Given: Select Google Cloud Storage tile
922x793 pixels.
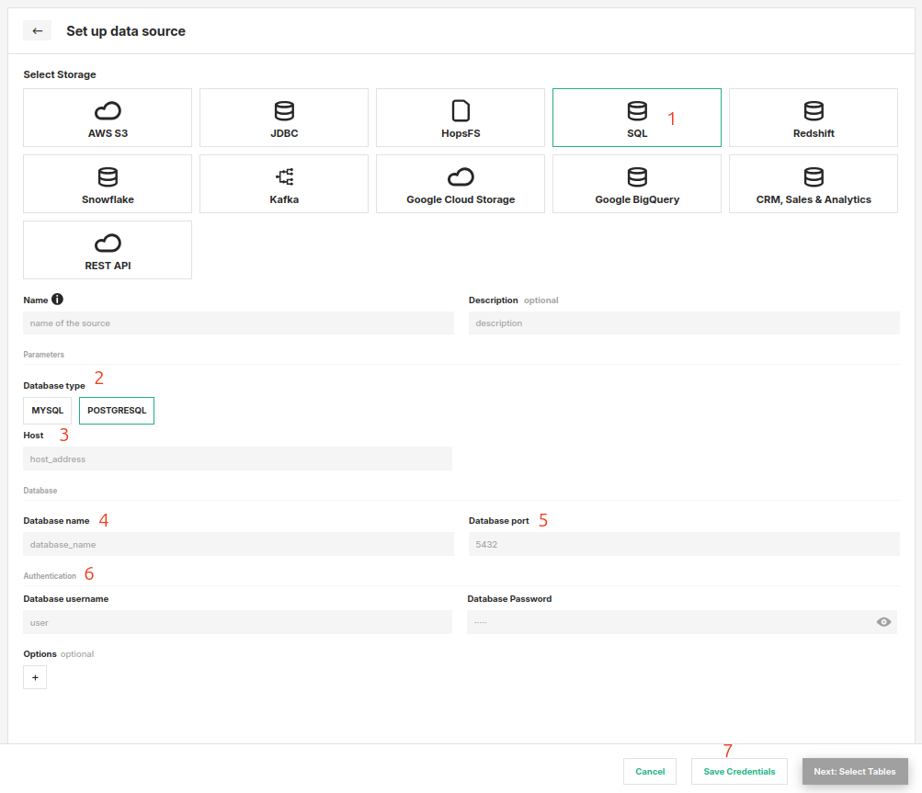Looking at the screenshot, I should tap(461, 184).
